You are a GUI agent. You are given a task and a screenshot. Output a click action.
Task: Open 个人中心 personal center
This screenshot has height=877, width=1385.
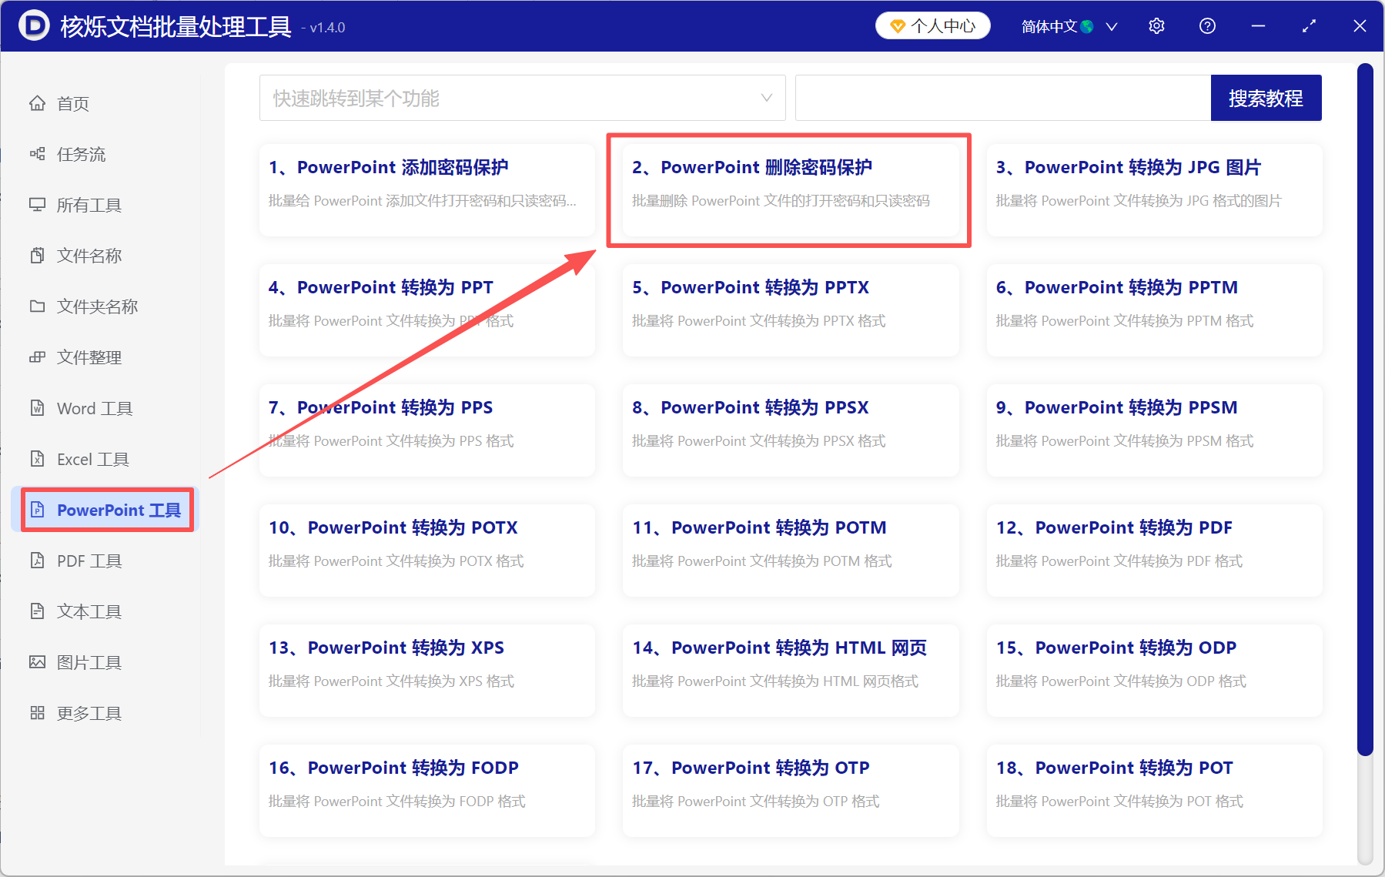(932, 25)
